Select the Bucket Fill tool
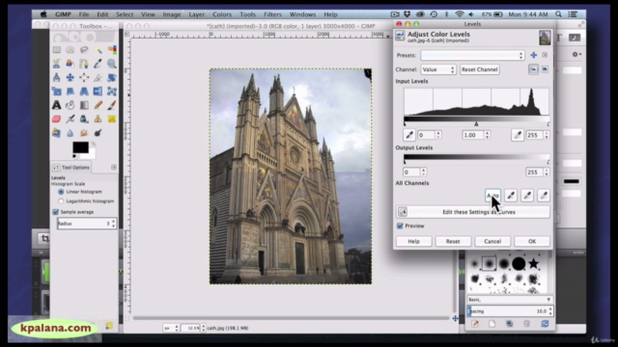The height and width of the screenshot is (347, 618). 70,105
